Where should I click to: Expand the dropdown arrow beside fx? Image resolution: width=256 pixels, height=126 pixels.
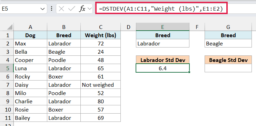[89, 9]
